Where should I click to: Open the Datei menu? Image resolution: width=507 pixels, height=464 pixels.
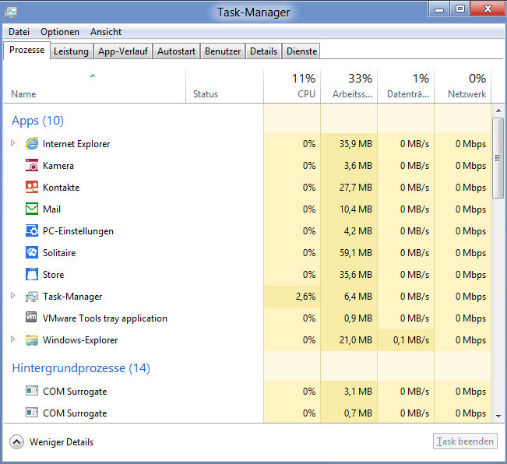19,32
